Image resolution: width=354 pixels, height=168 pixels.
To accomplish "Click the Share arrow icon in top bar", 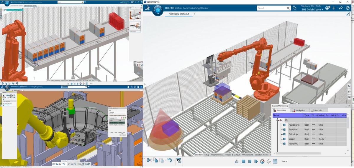I will [x=341, y=8].
